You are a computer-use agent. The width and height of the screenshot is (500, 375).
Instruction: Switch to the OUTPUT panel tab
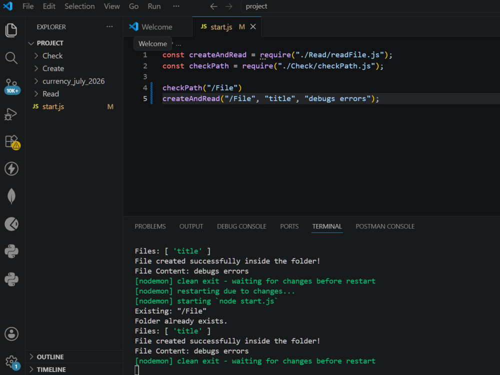click(191, 226)
